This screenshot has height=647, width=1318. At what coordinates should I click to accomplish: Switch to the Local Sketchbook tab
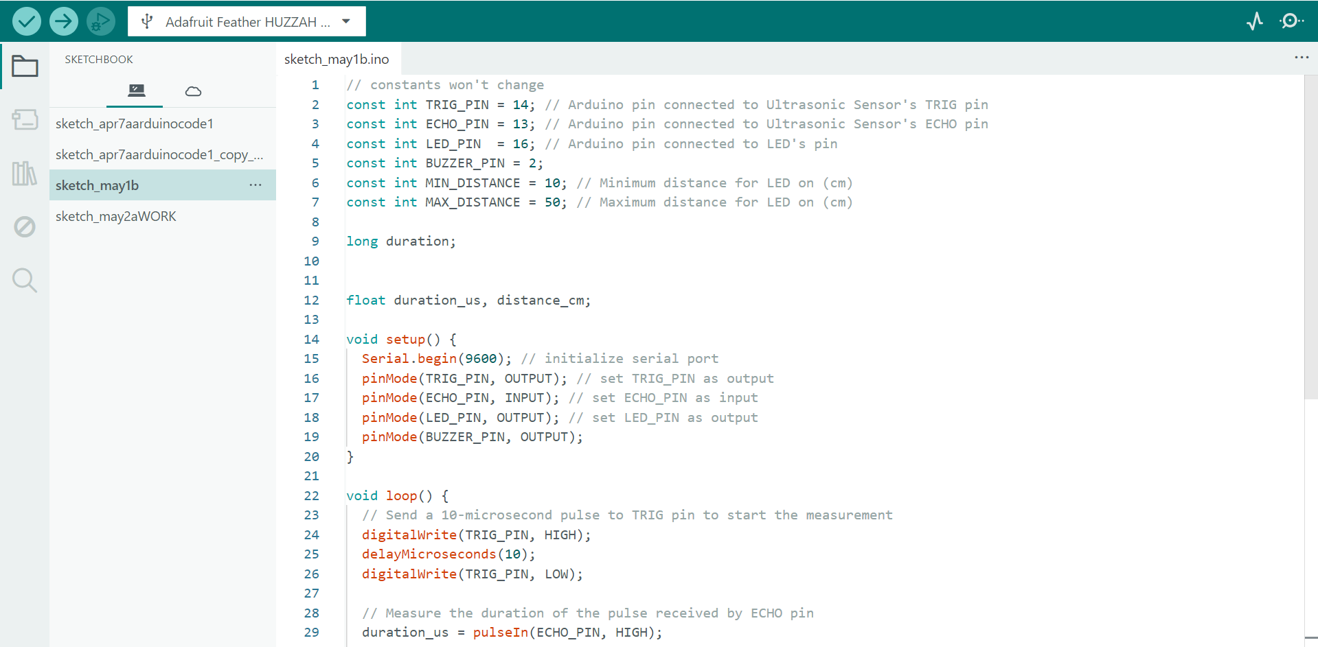tap(136, 91)
